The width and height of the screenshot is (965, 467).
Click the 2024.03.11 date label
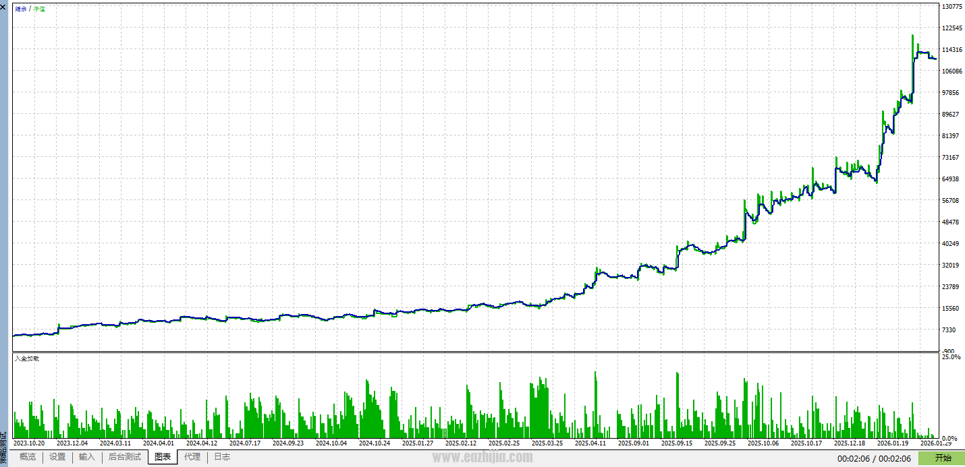(115, 443)
